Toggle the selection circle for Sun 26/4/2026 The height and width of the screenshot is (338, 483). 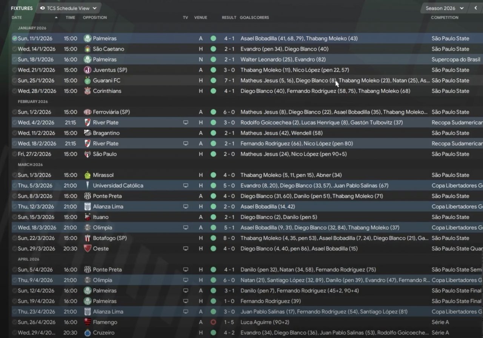point(14,323)
